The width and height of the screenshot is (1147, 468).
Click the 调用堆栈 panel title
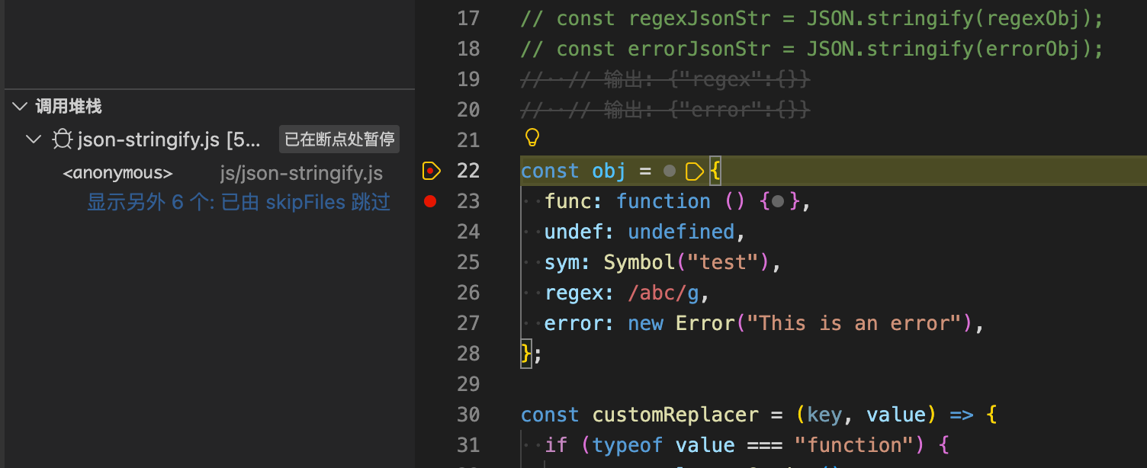pos(69,107)
